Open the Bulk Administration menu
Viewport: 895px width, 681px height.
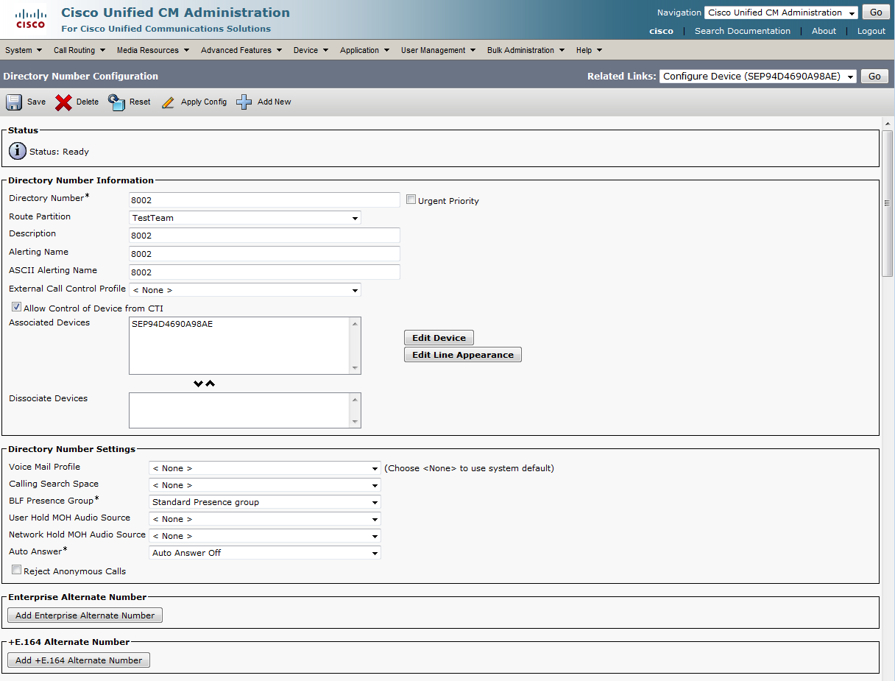pyautogui.click(x=526, y=50)
